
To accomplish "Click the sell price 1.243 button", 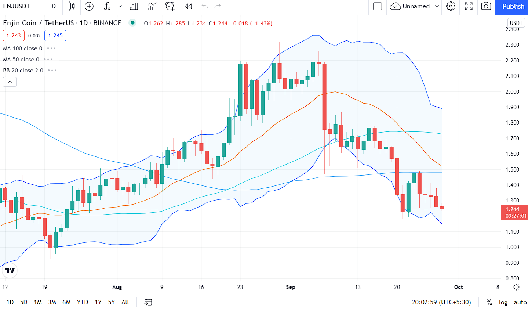I will point(14,36).
